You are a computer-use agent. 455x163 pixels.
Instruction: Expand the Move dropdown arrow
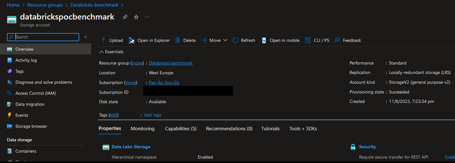(x=225, y=40)
